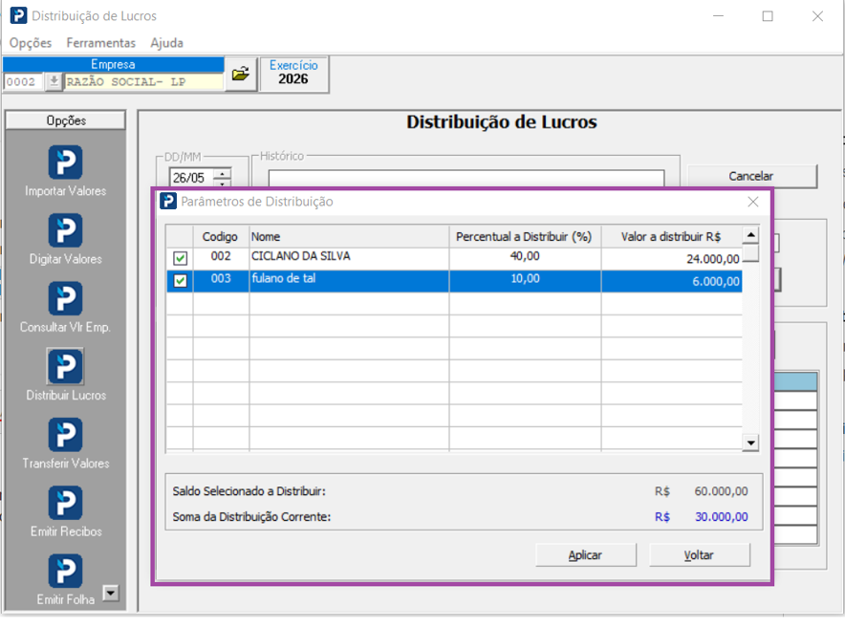Click the open folder icon beside Empresa

tap(240, 74)
